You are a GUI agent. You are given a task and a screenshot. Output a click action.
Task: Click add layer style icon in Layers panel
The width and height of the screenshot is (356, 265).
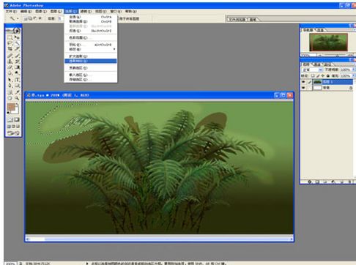(x=310, y=182)
